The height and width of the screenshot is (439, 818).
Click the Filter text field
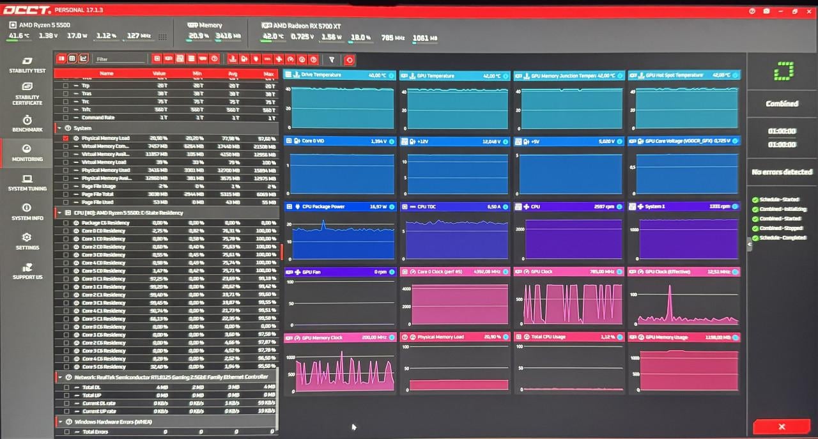coord(120,59)
